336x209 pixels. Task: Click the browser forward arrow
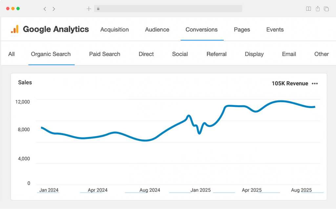54,9
